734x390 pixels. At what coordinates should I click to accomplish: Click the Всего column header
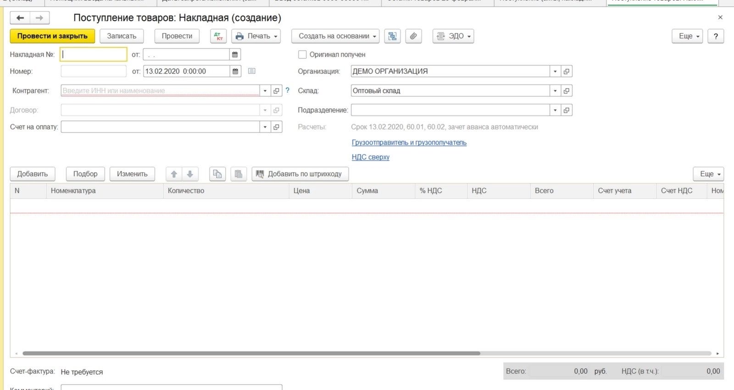[562, 191]
